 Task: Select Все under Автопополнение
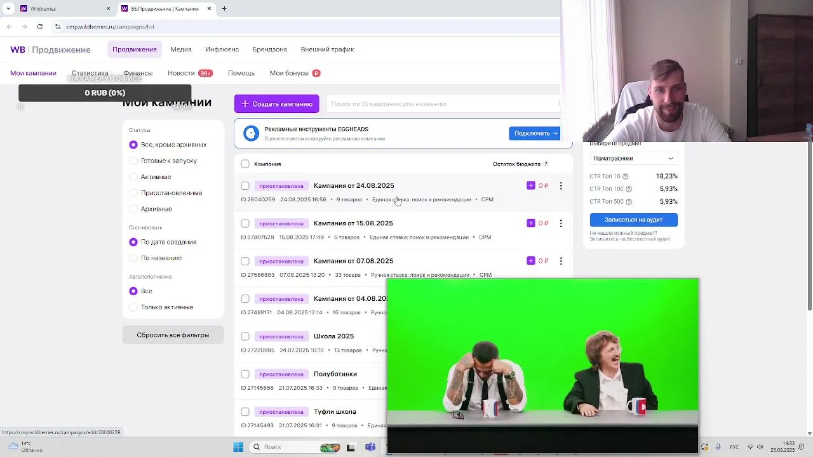(x=133, y=291)
